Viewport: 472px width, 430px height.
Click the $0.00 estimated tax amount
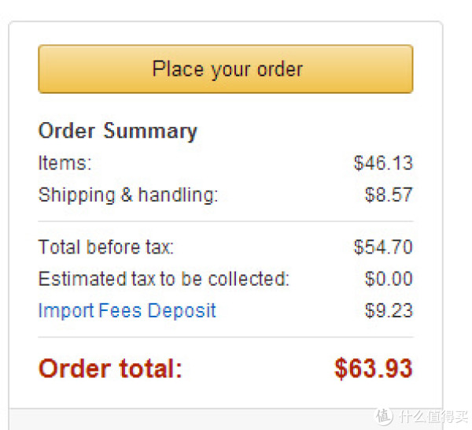389,279
